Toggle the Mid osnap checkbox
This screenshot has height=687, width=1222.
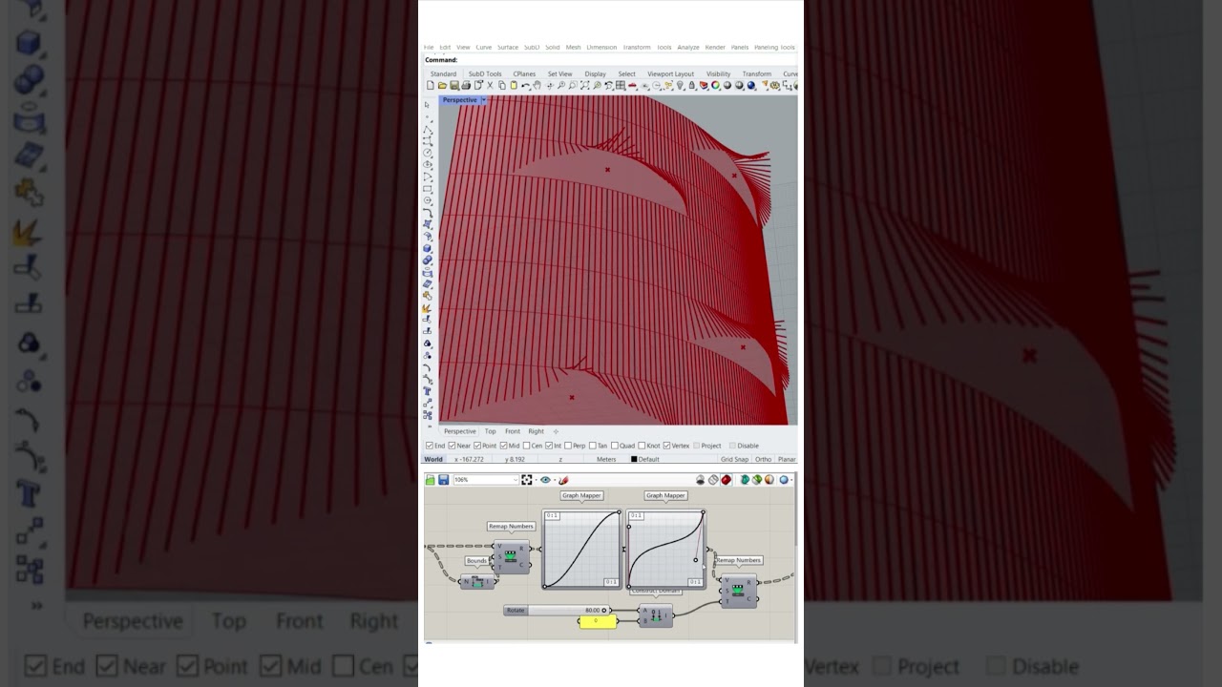[x=503, y=446]
